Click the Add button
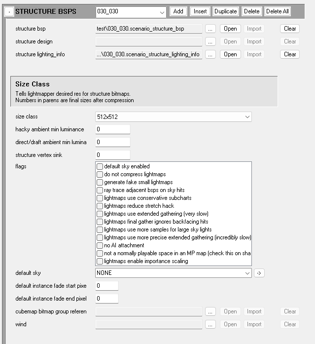 (x=178, y=11)
